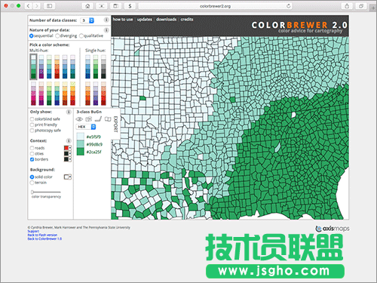Open the info icon next to Only show

pyautogui.click(x=69, y=112)
